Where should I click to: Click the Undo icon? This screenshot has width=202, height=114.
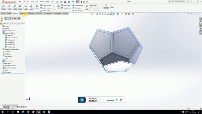click(x=73, y=2)
